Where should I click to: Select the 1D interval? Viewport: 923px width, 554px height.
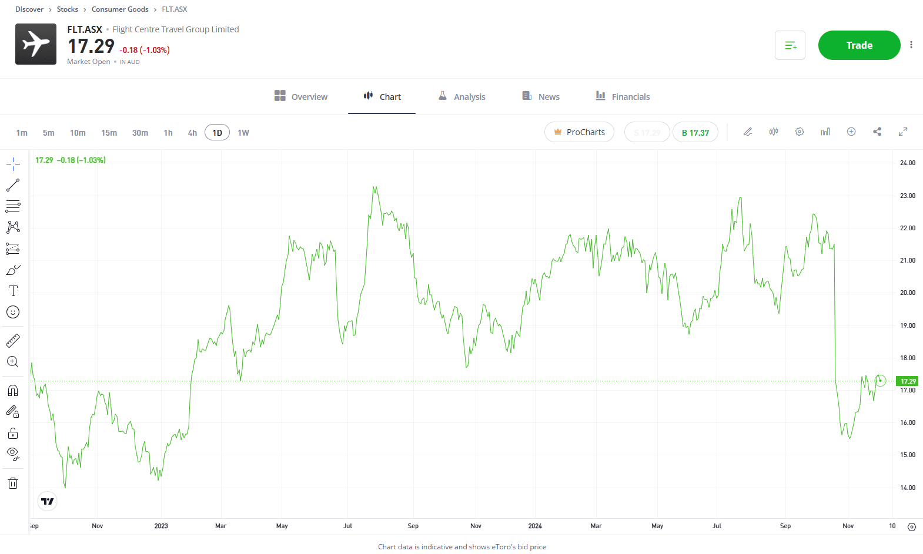[x=217, y=133]
